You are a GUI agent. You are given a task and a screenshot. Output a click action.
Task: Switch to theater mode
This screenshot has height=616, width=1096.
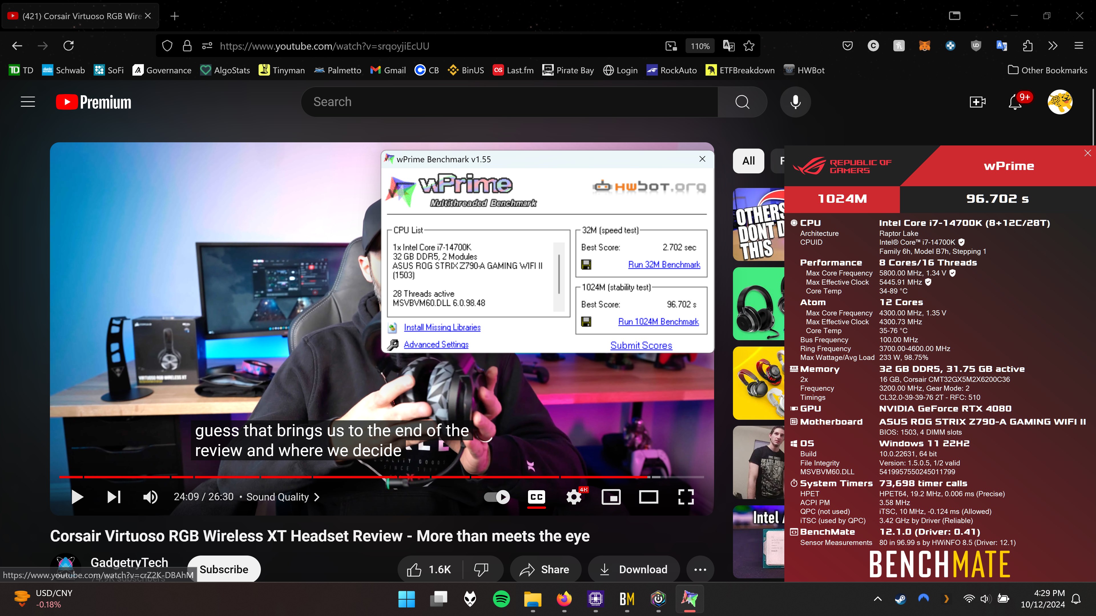648,497
